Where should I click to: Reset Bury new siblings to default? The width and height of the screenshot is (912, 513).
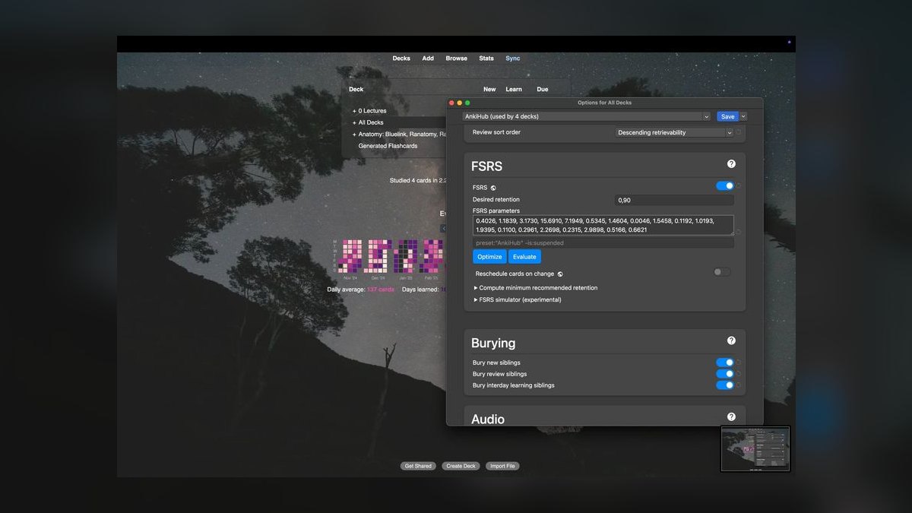[x=738, y=363]
